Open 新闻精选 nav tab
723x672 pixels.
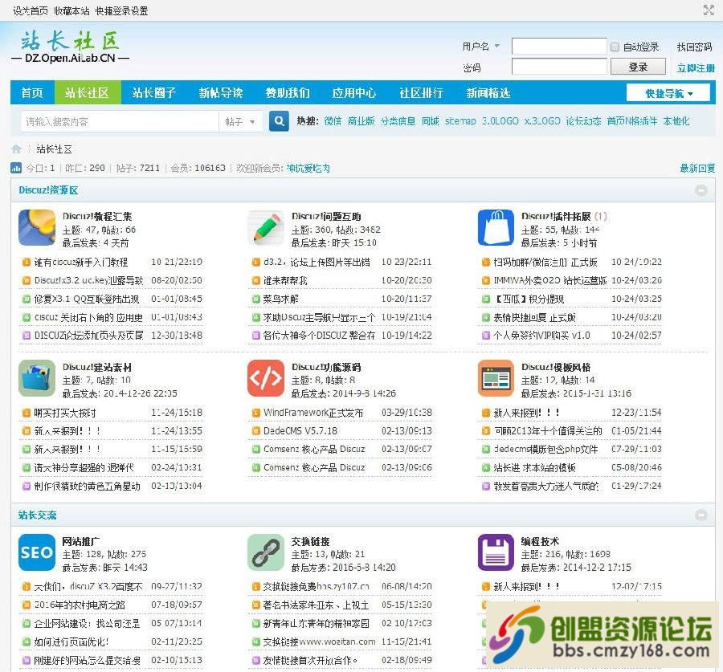click(x=488, y=92)
